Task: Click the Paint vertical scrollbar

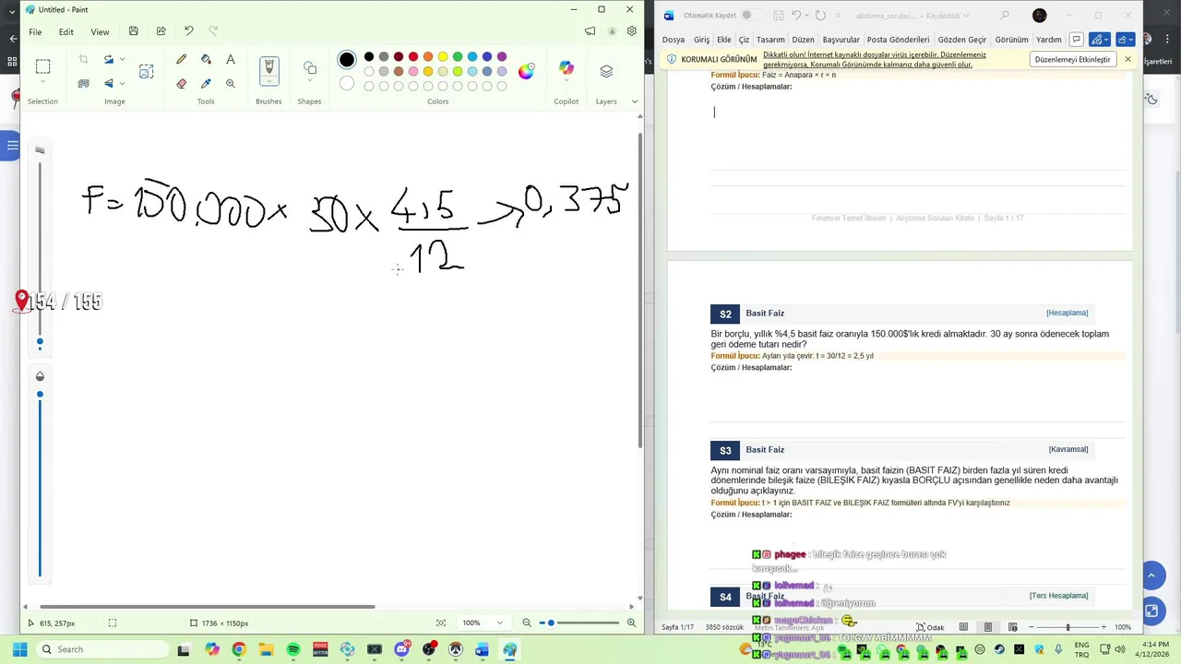Action: click(640, 290)
